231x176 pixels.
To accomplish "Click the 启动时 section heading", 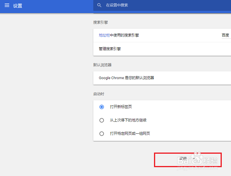I will click(99, 94).
